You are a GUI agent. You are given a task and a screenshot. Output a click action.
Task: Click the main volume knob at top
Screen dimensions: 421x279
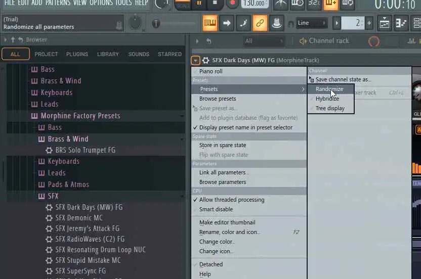pyautogui.click(x=162, y=4)
